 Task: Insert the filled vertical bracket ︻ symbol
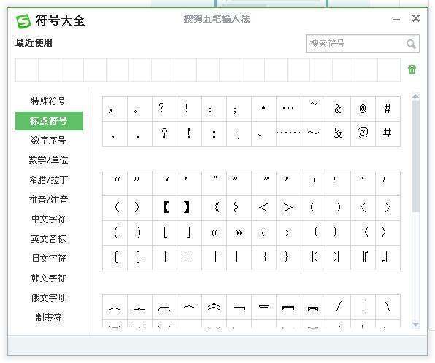[288, 307]
